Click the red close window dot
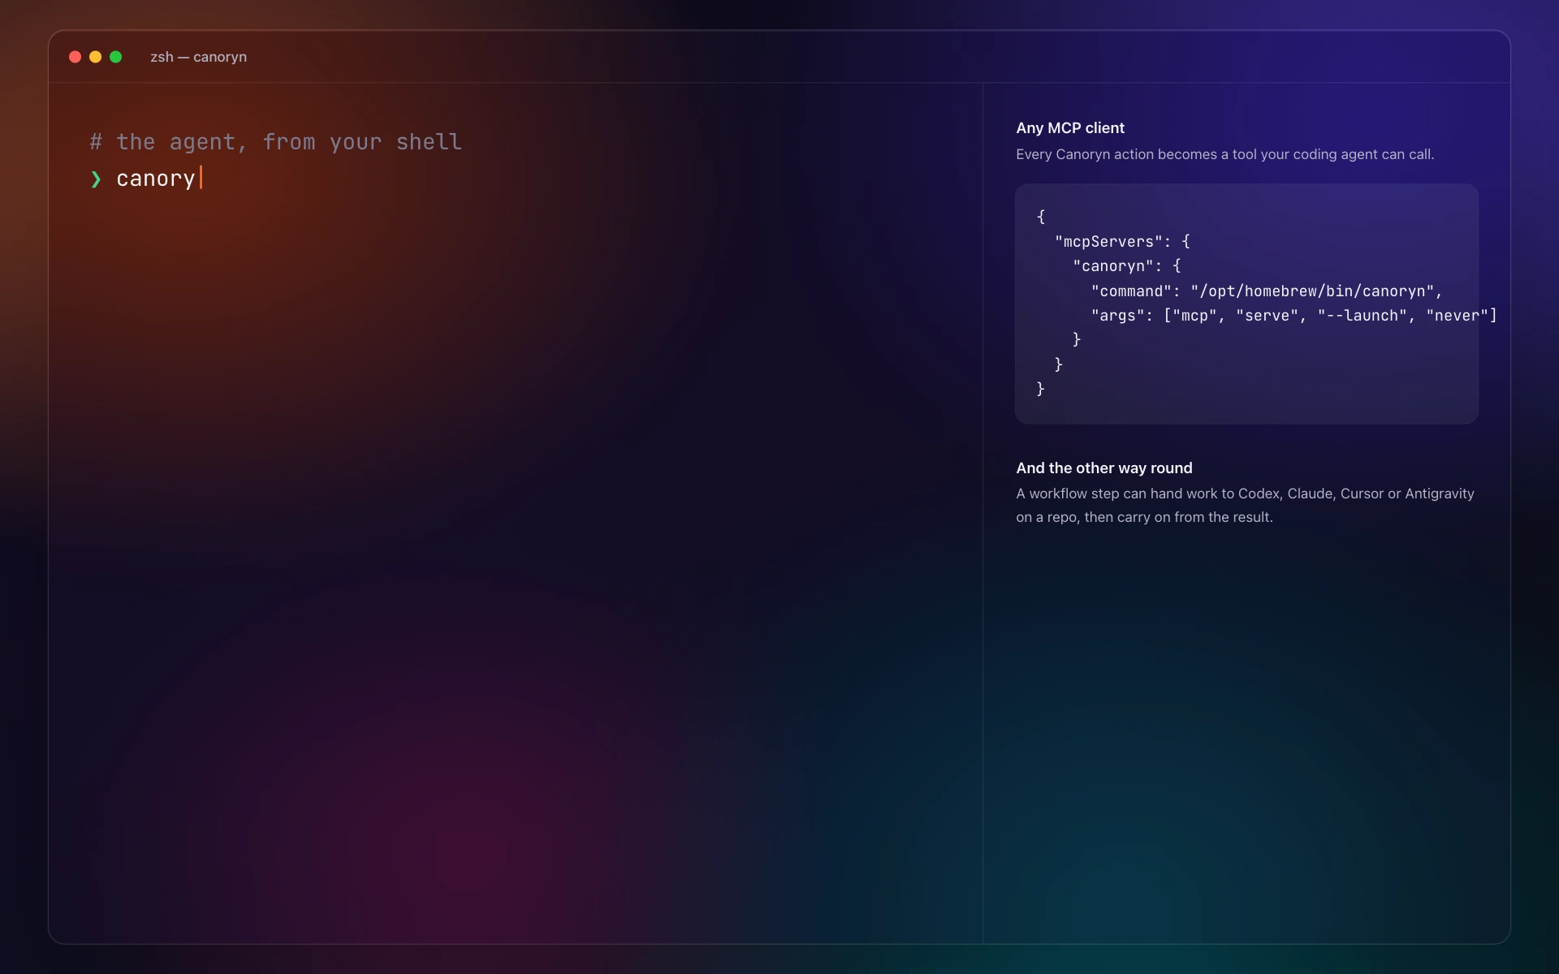Viewport: 1559px width, 974px height. [75, 57]
